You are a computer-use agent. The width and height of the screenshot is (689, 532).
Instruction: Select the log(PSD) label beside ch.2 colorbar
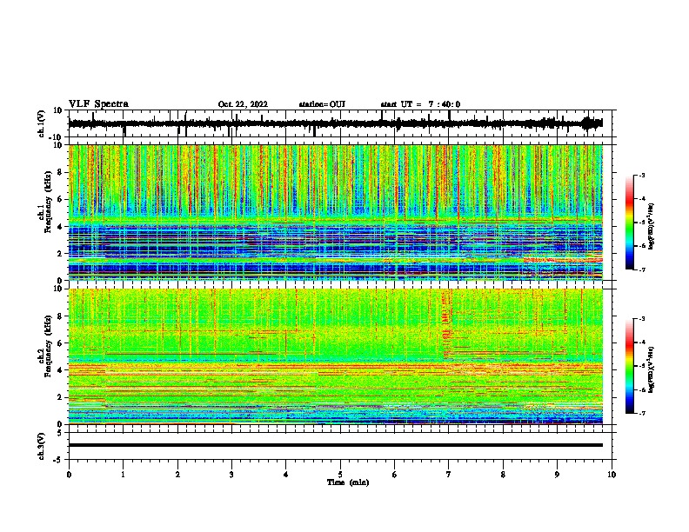651,369
